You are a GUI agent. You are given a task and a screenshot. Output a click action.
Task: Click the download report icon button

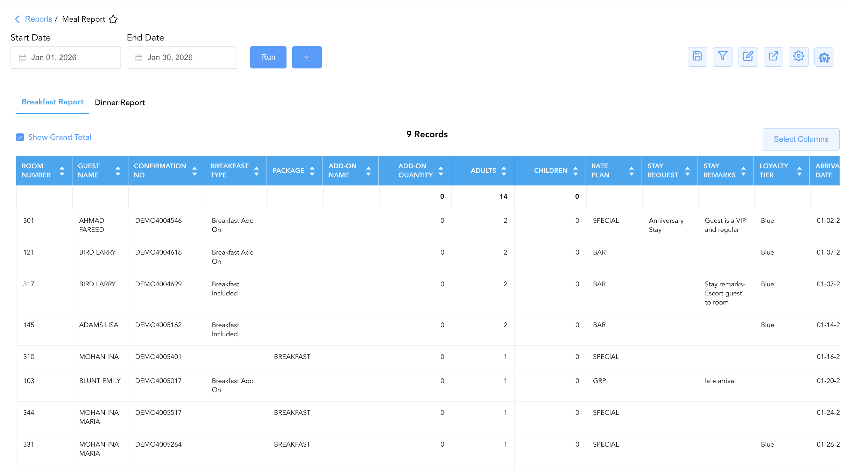pyautogui.click(x=307, y=57)
